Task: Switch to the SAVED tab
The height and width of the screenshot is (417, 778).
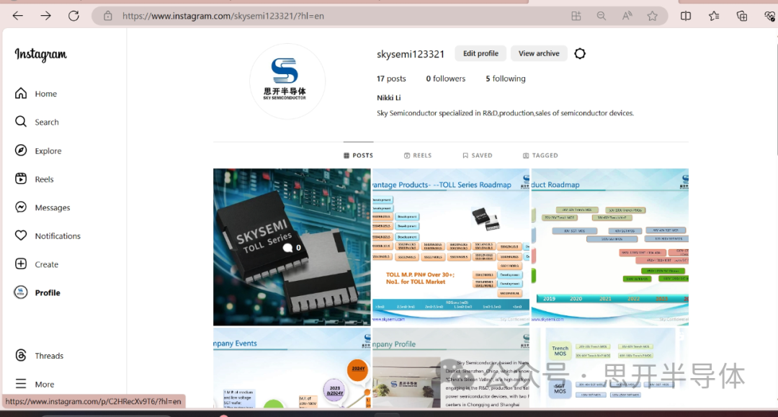Action: pos(478,155)
